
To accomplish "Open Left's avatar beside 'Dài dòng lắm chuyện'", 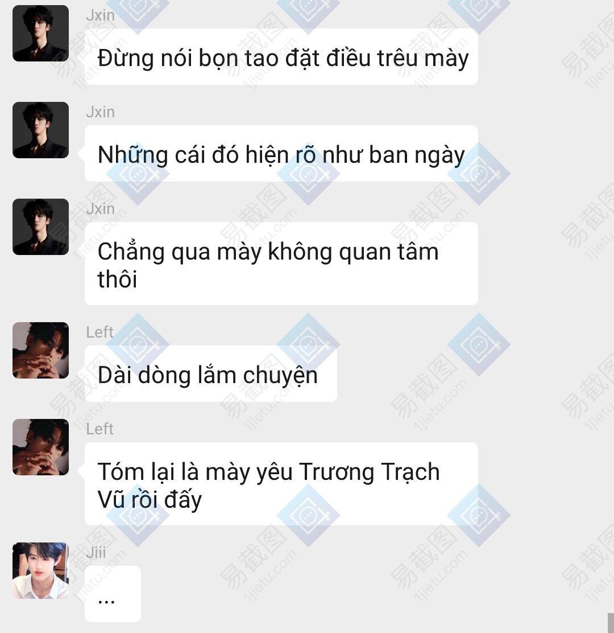I will [41, 351].
